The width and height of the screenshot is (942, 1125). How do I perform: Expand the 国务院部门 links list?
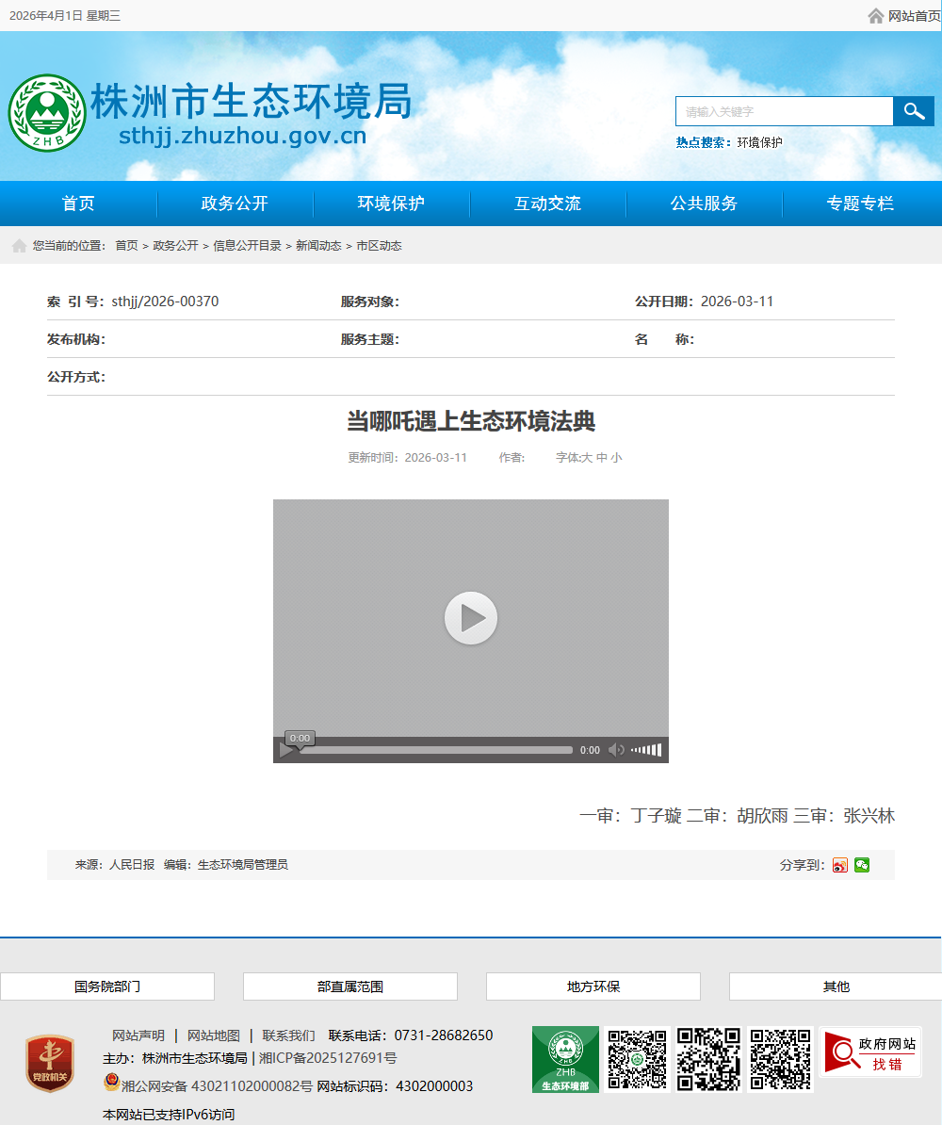(x=107, y=986)
